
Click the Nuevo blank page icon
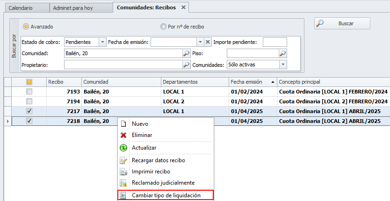pos(123,124)
